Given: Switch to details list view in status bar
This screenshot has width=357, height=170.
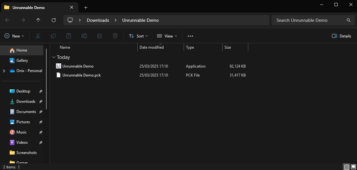Looking at the screenshot, I should coord(346,167).
